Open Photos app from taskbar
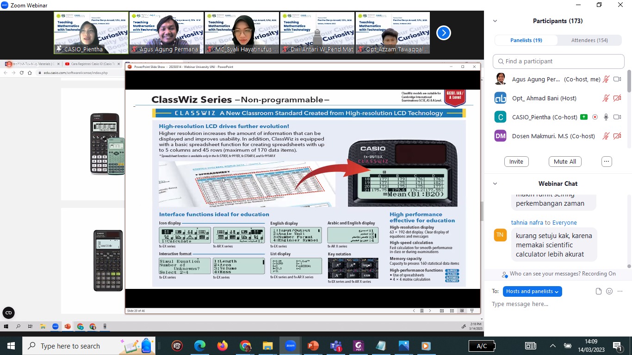 pos(403,346)
